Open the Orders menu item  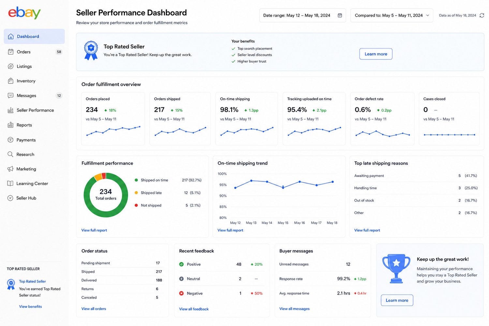(34, 52)
